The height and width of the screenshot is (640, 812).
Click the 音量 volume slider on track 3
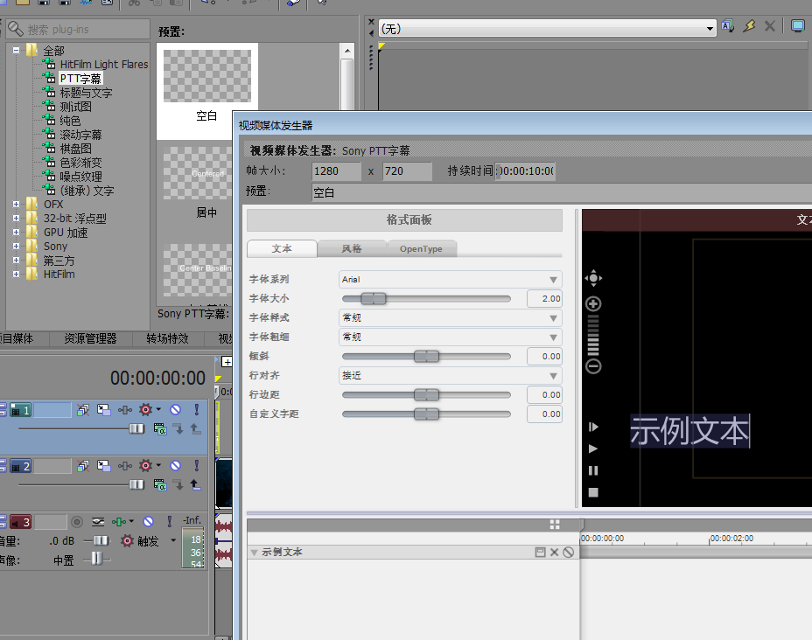(x=101, y=540)
